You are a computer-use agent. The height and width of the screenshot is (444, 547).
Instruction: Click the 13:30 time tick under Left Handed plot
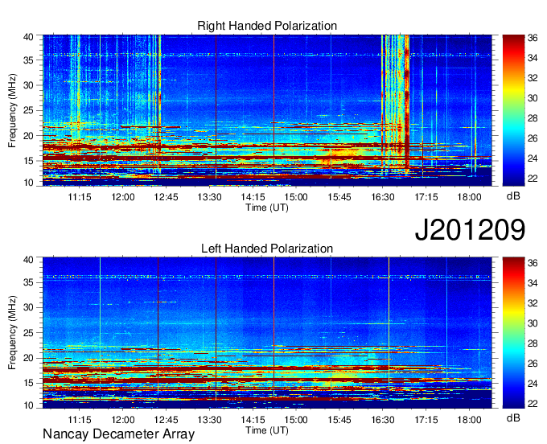coord(209,420)
